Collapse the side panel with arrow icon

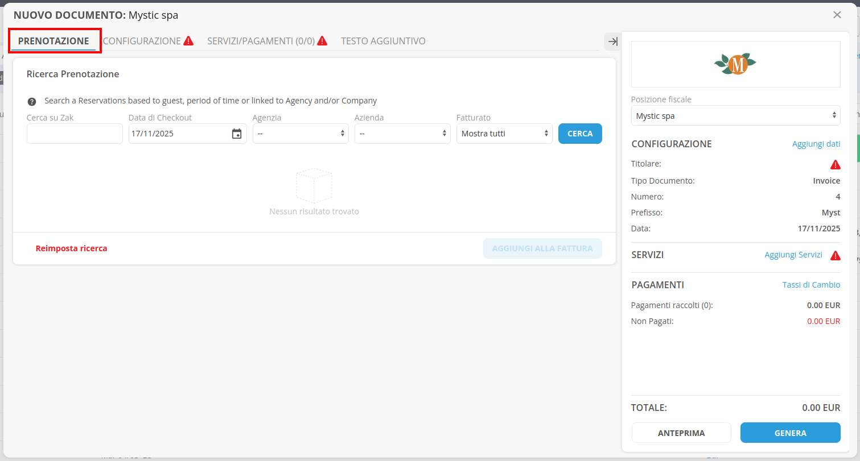(612, 41)
